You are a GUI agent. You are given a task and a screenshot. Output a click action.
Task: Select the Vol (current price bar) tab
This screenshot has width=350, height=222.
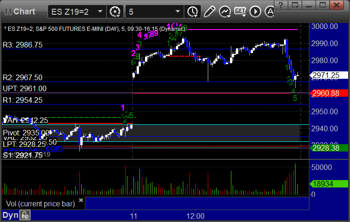point(40,204)
